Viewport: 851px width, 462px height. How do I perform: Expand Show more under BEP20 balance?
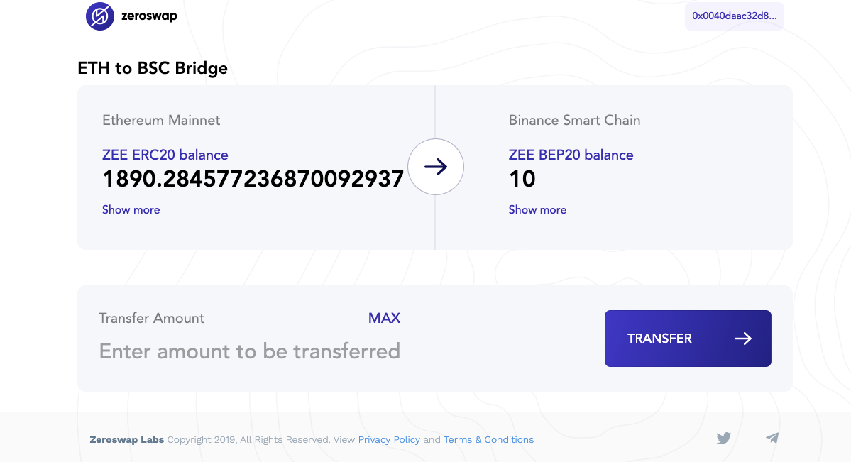click(537, 210)
